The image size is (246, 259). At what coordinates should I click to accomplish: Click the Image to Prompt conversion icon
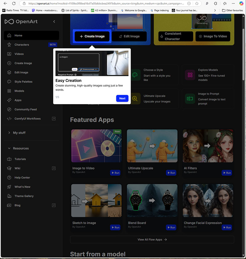189,99
